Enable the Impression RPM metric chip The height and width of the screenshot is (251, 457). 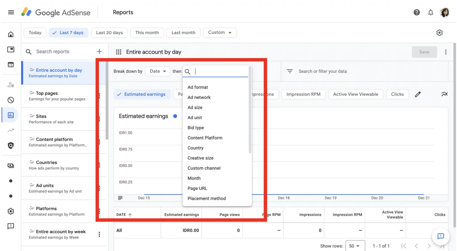point(303,94)
